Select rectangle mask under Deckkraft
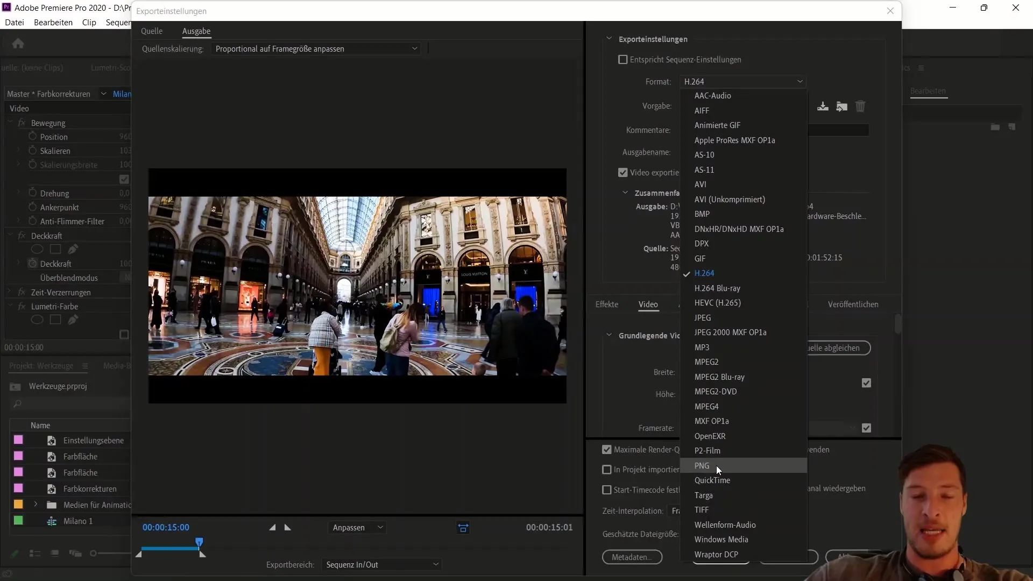This screenshot has width=1033, height=581. pos(55,249)
